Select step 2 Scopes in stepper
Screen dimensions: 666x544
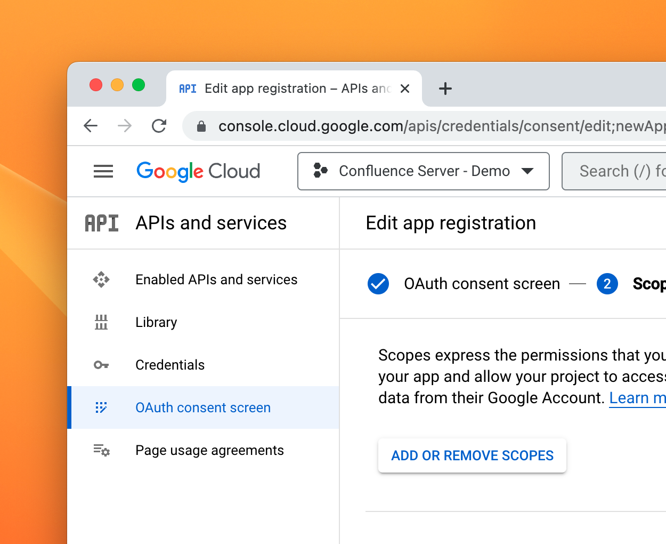607,284
